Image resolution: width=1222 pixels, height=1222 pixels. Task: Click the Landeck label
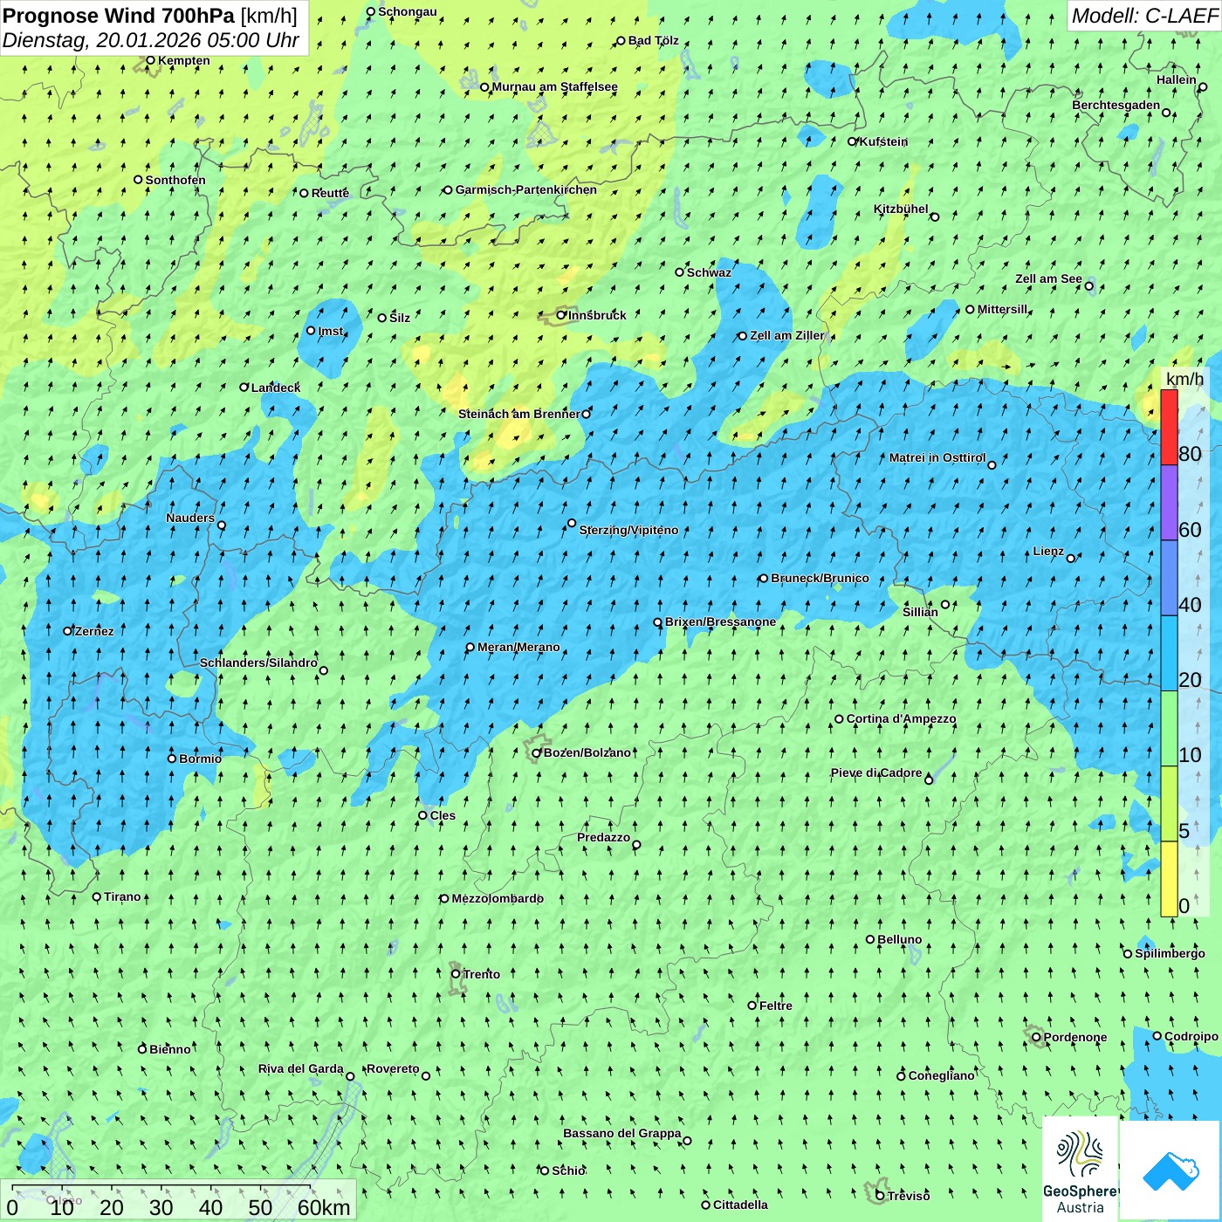[x=276, y=388]
